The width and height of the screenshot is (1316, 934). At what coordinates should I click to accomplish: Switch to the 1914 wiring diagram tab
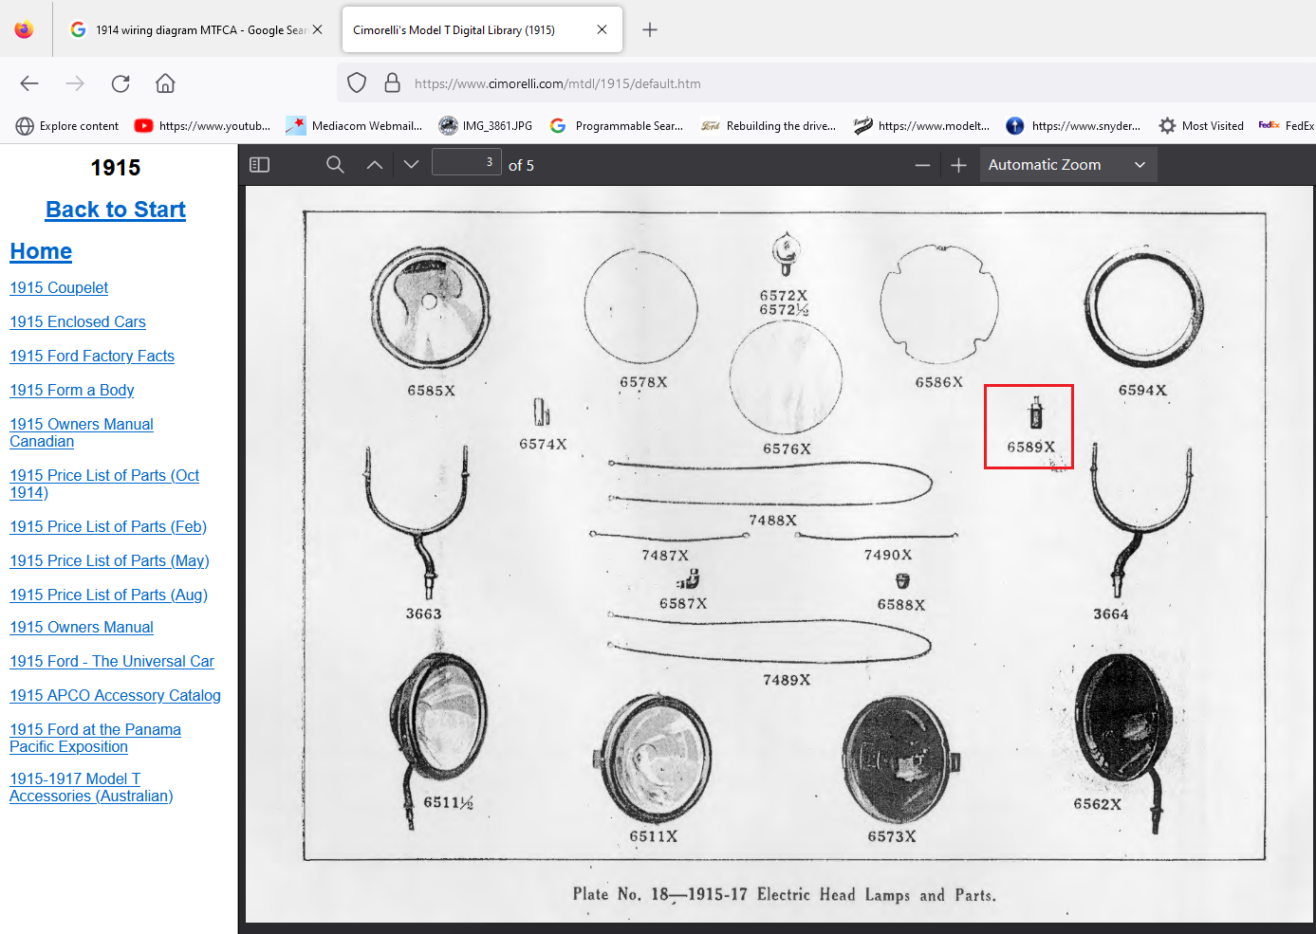tap(190, 30)
